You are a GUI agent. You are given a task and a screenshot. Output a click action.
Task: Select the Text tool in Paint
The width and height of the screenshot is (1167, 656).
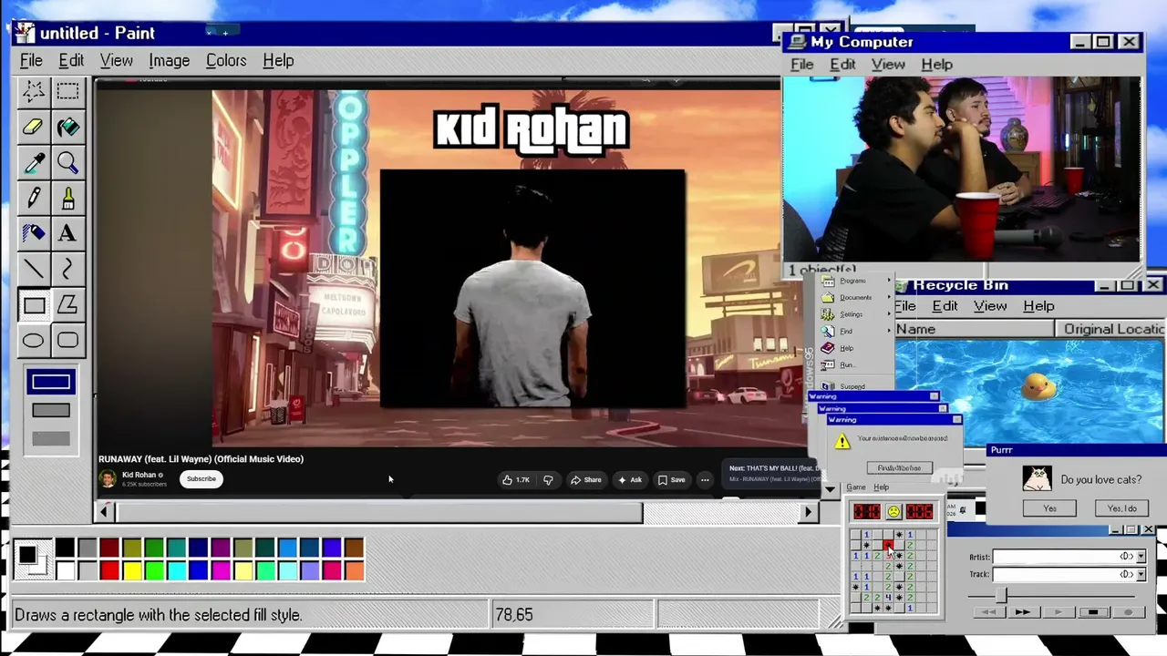pos(67,233)
